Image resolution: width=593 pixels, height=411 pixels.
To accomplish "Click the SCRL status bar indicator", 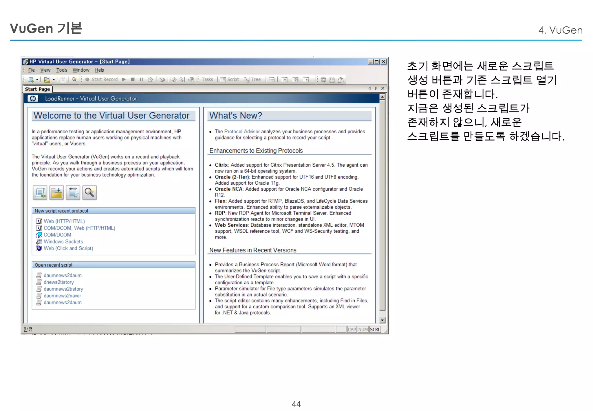I will pyautogui.click(x=375, y=330).
